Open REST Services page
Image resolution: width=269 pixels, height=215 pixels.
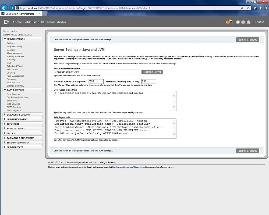14,107
